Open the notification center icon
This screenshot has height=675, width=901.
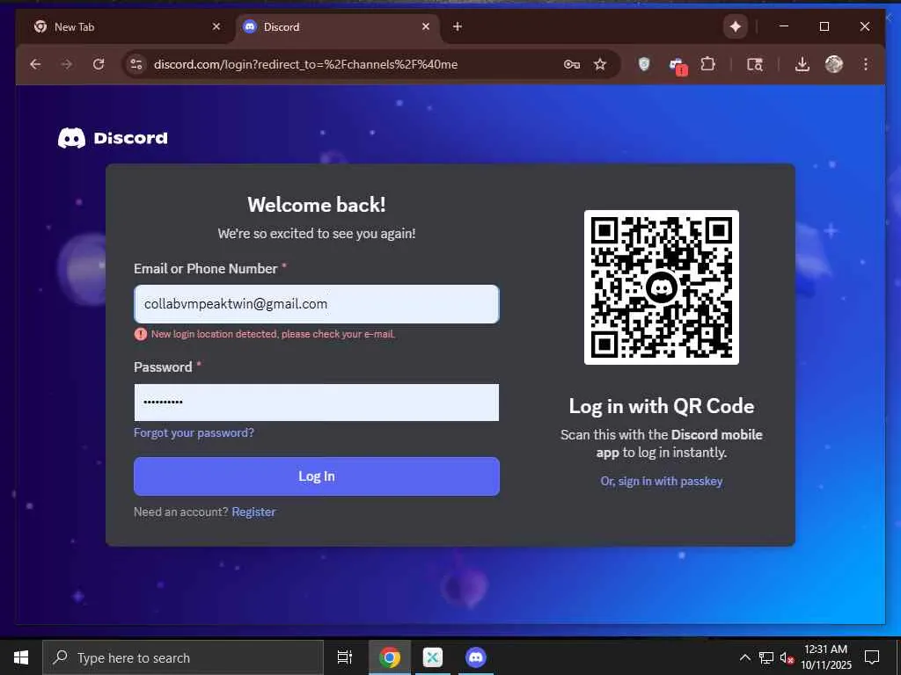[872, 657]
